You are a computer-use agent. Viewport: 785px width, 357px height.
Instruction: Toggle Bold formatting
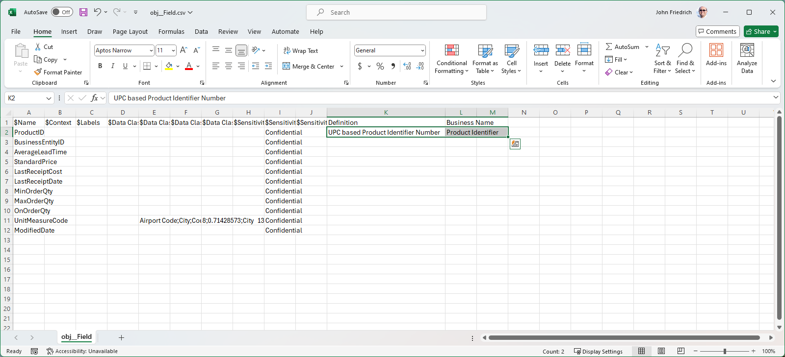(x=100, y=66)
